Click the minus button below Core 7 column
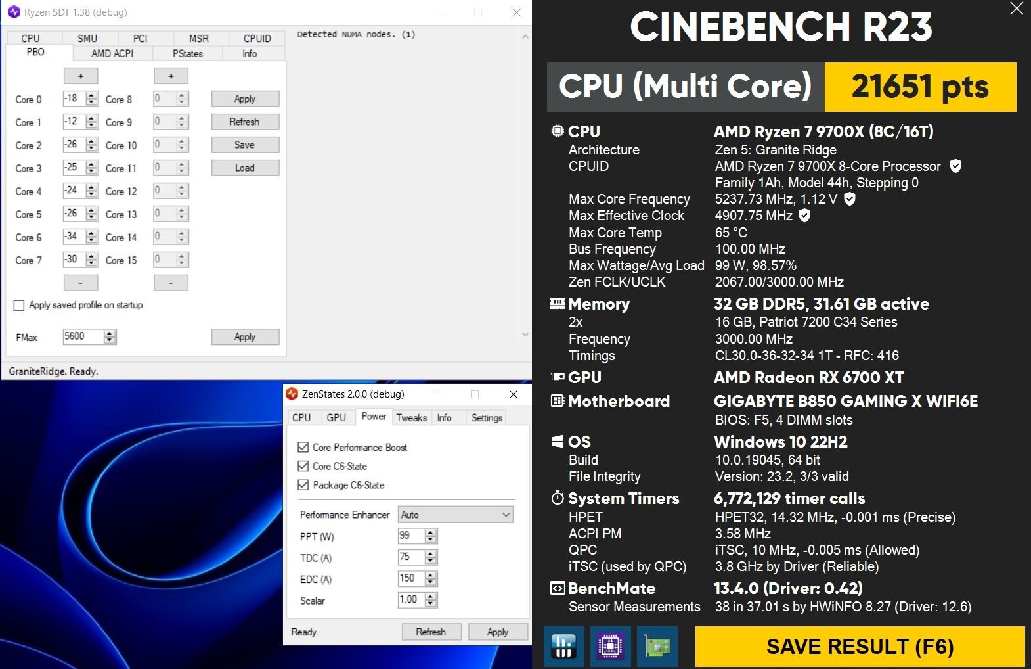The height and width of the screenshot is (669, 1031). [x=81, y=283]
